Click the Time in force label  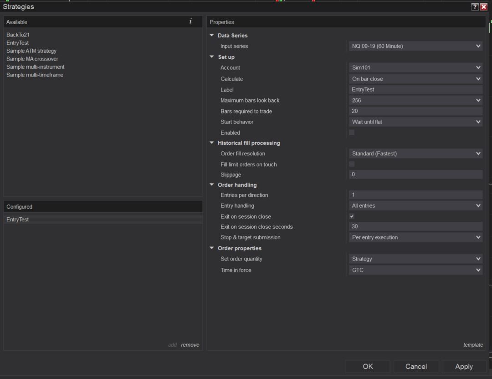point(236,270)
